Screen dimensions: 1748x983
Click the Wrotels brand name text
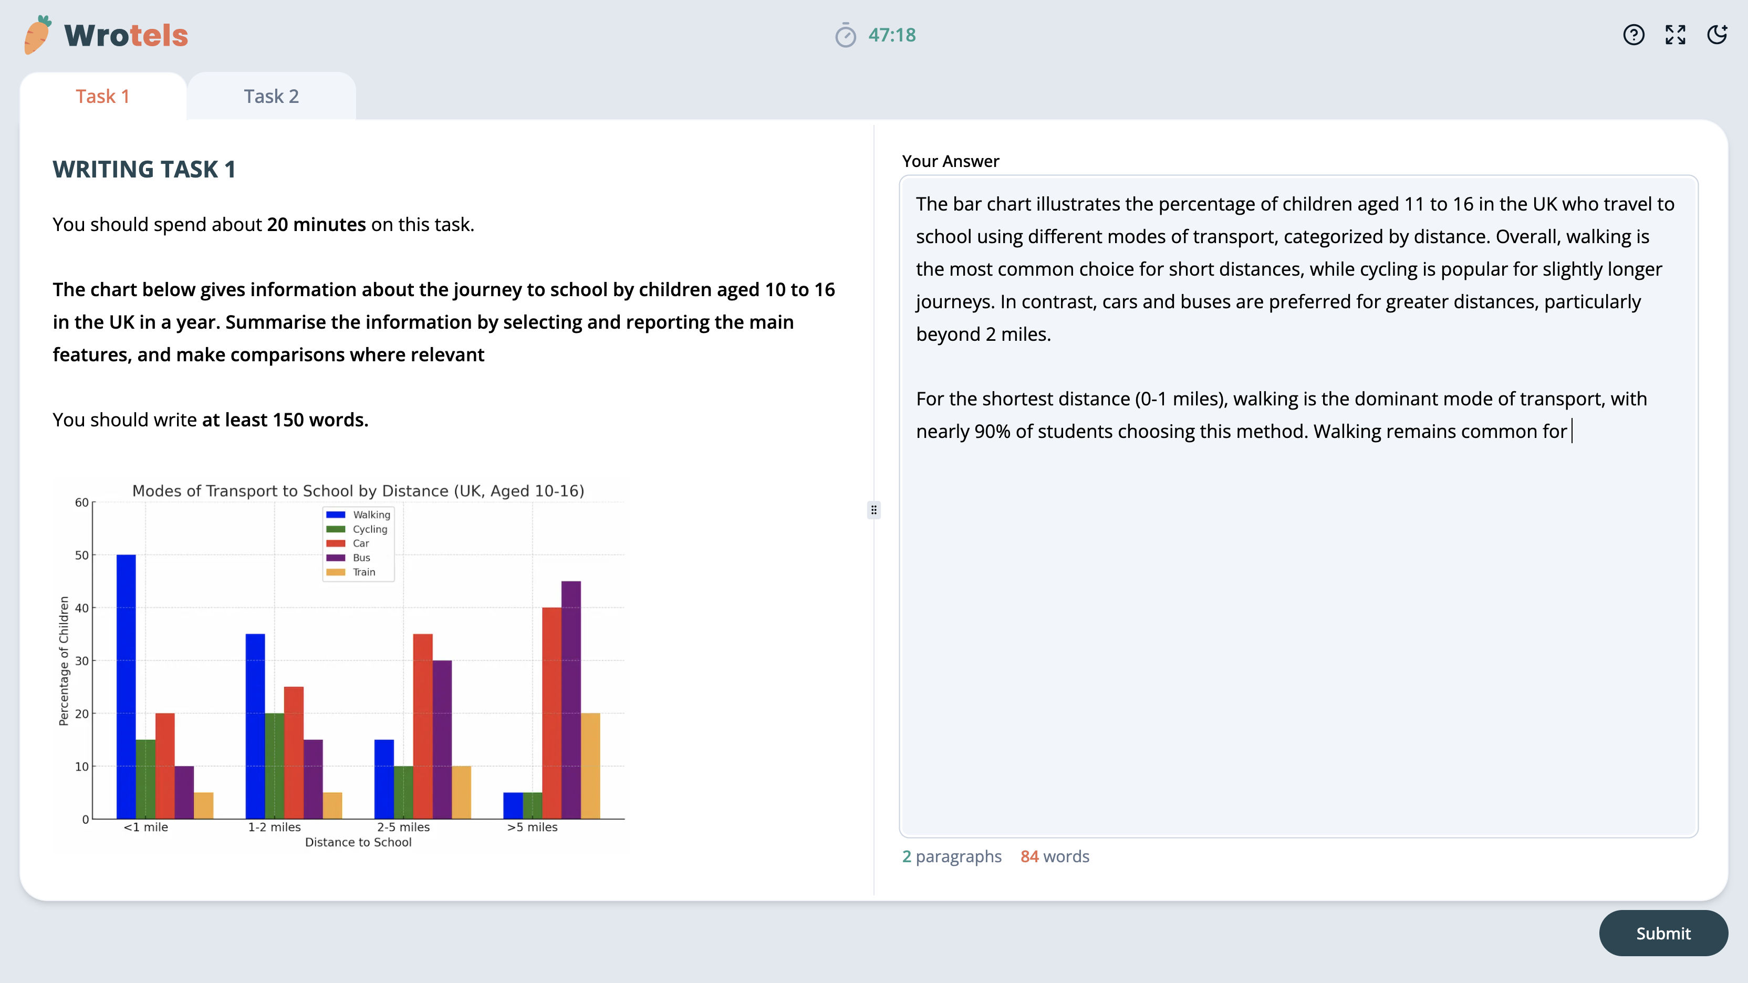tap(126, 35)
